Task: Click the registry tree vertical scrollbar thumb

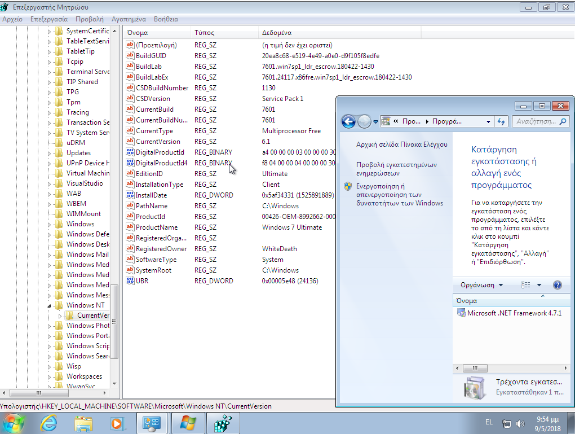Action: (x=114, y=321)
